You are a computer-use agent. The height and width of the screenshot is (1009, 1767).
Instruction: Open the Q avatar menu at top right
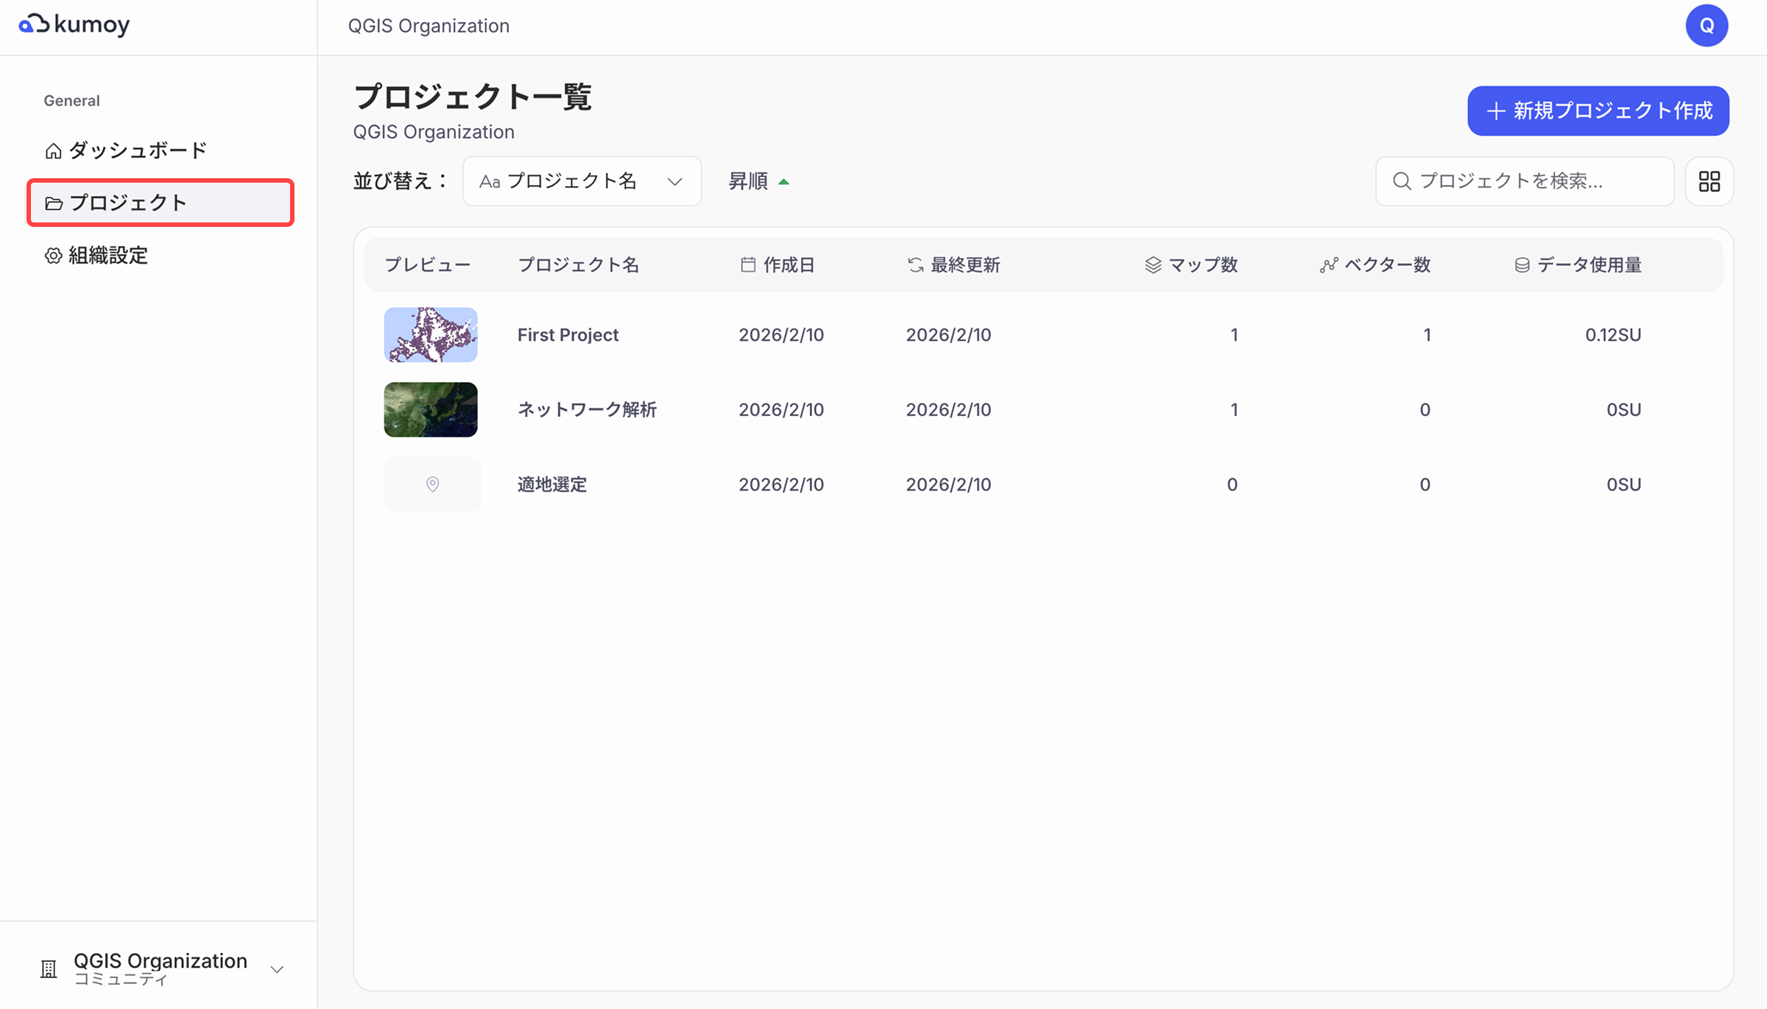[x=1707, y=25]
